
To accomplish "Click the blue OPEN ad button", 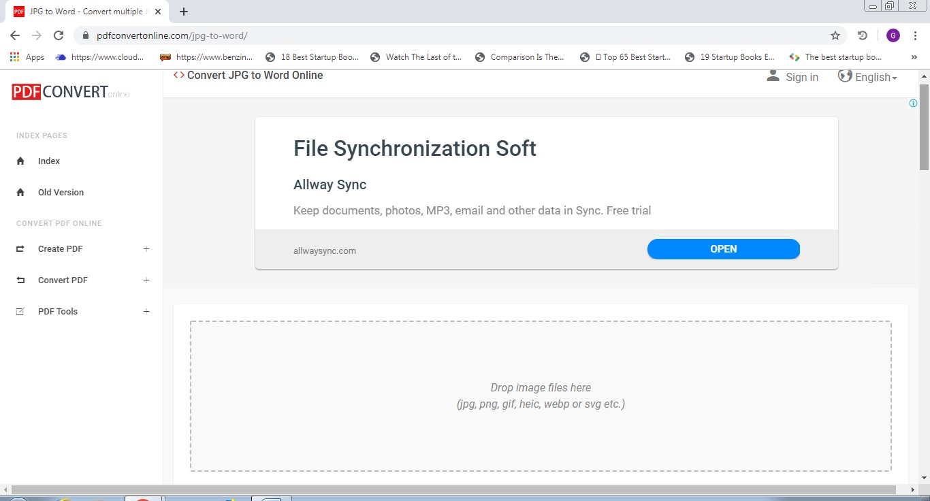I will tap(723, 249).
